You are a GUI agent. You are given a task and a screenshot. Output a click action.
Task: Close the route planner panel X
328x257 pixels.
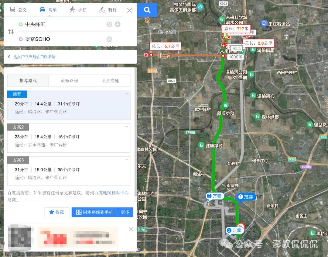129,10
